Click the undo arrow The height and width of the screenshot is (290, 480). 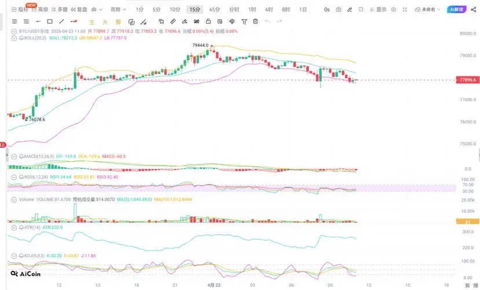coord(268,21)
